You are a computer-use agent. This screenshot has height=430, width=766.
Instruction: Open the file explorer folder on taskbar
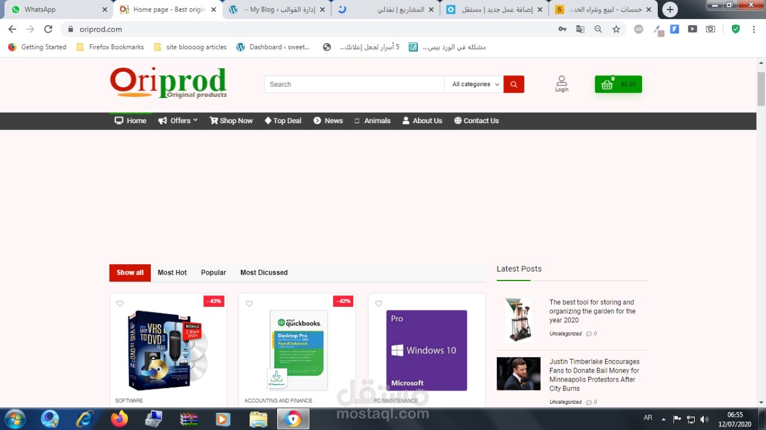tap(259, 419)
